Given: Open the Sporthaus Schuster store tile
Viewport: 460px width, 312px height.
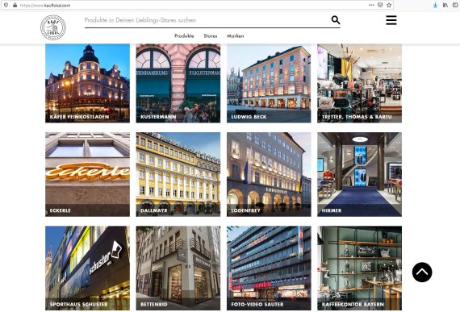Looking at the screenshot, I should [x=87, y=268].
